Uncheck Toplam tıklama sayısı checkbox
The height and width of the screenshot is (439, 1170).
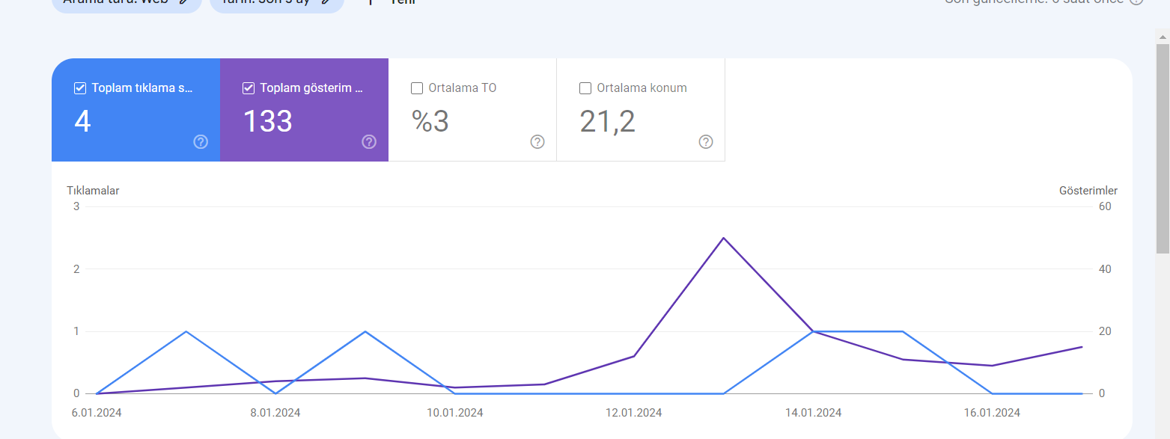[x=80, y=88]
